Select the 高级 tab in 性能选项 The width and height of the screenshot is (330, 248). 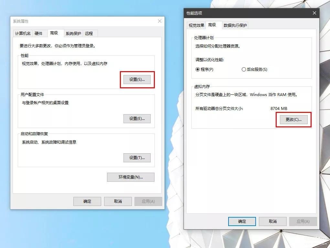click(x=212, y=25)
